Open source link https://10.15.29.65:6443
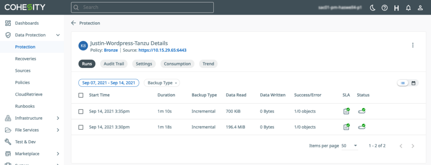This screenshot has height=165, width=431. pyautogui.click(x=162, y=50)
